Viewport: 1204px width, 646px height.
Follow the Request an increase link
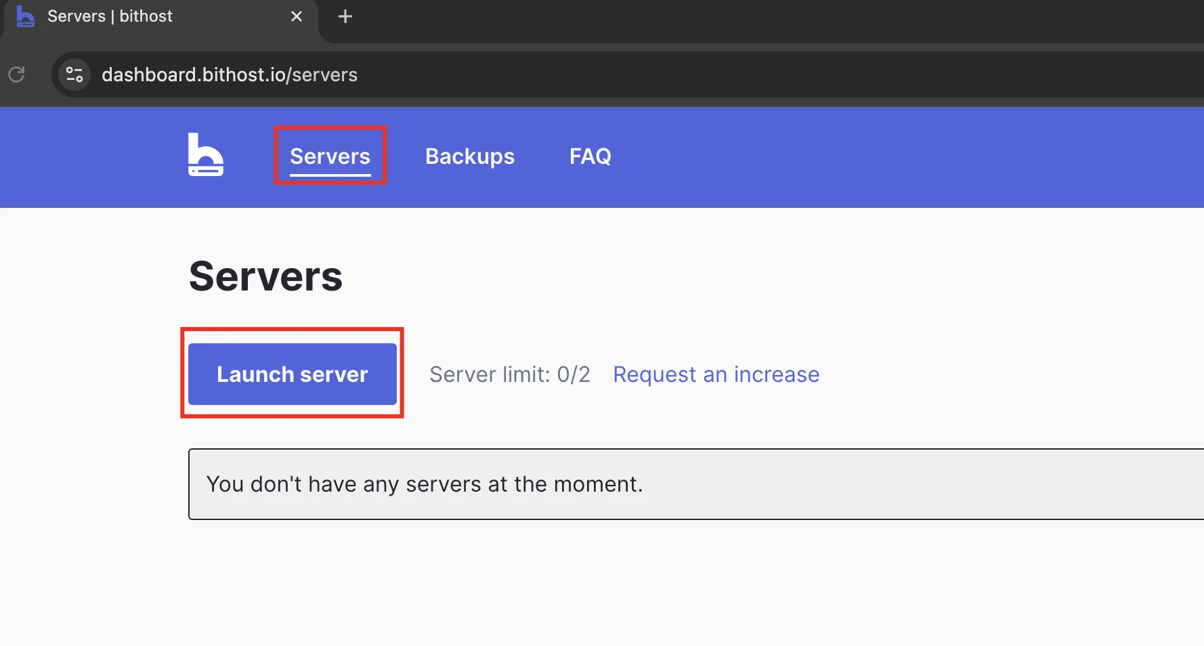click(716, 374)
